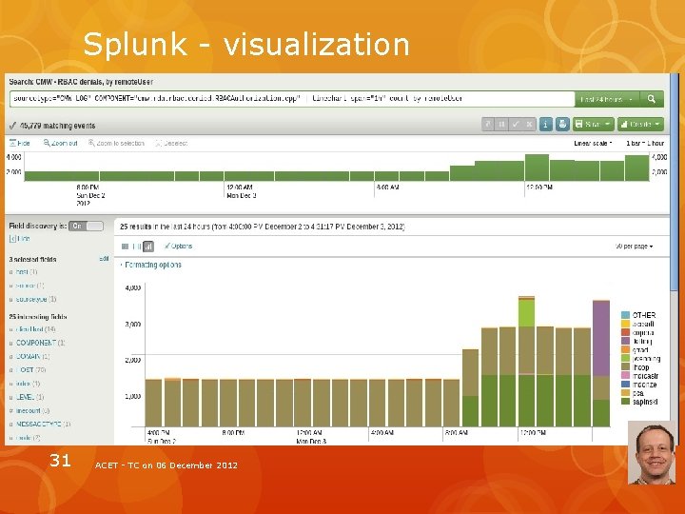
Task: Click OTHER legend color swatch
Action: point(625,315)
